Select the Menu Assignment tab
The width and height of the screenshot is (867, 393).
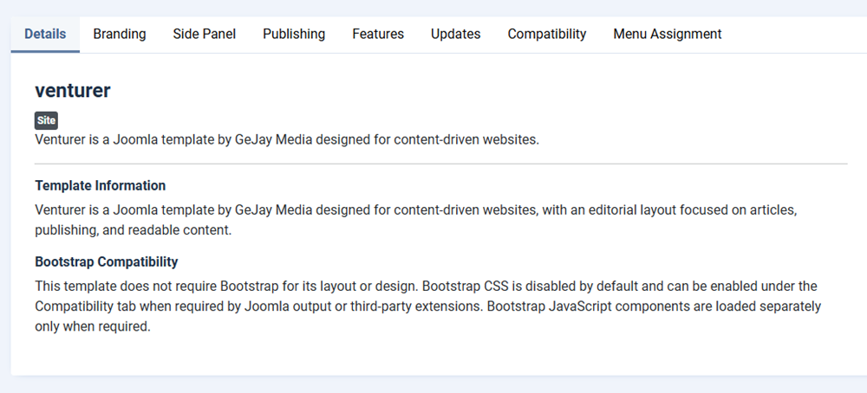[668, 35]
